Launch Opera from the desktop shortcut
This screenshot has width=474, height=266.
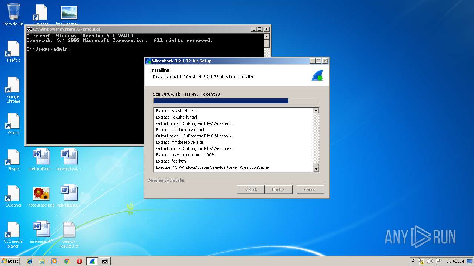tap(13, 124)
